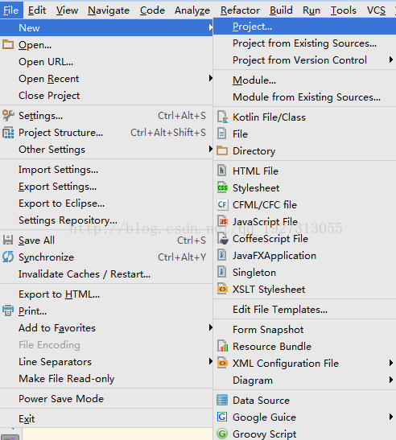The image size is (396, 440).
Task: Click the Print printer icon
Action: [8, 311]
